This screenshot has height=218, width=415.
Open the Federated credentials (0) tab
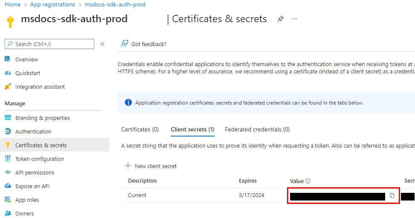point(257,130)
